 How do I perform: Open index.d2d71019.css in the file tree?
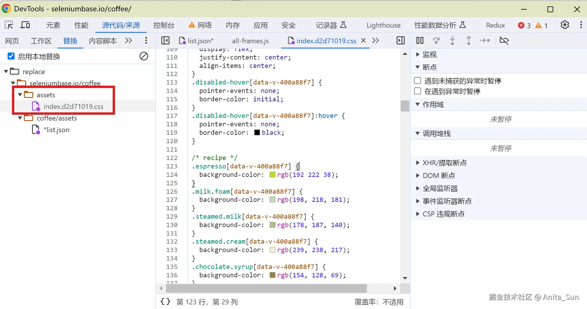[73, 106]
